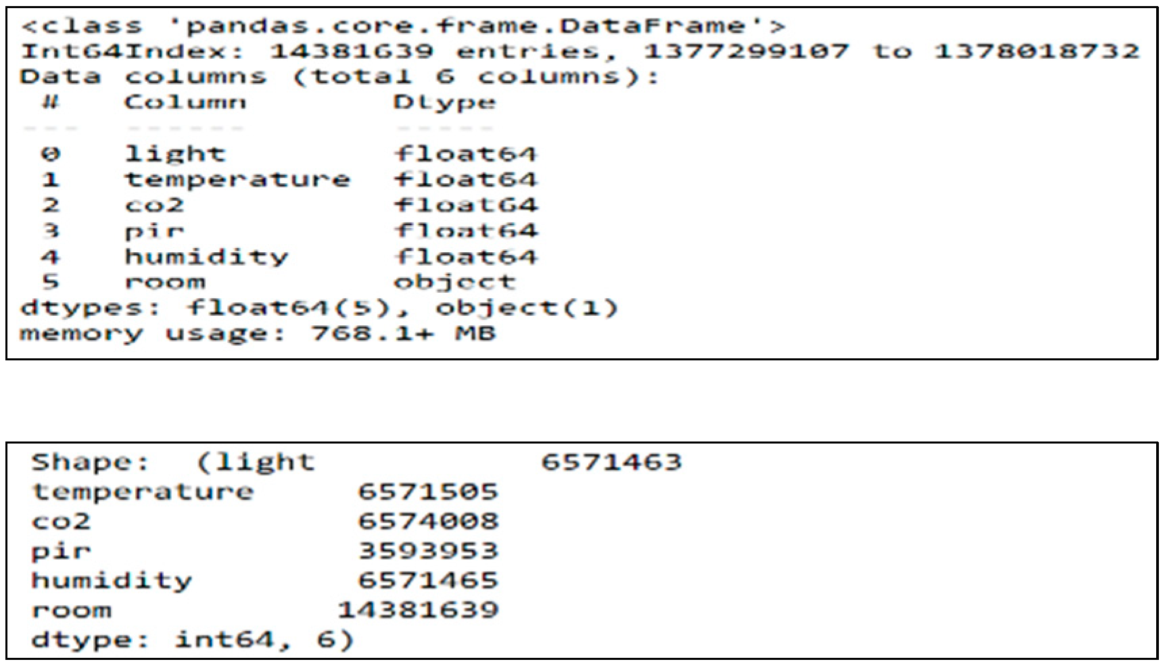Viewport: 1167px width, 668px height.
Task: Click the 'Column' header in info table
Action: [x=185, y=103]
